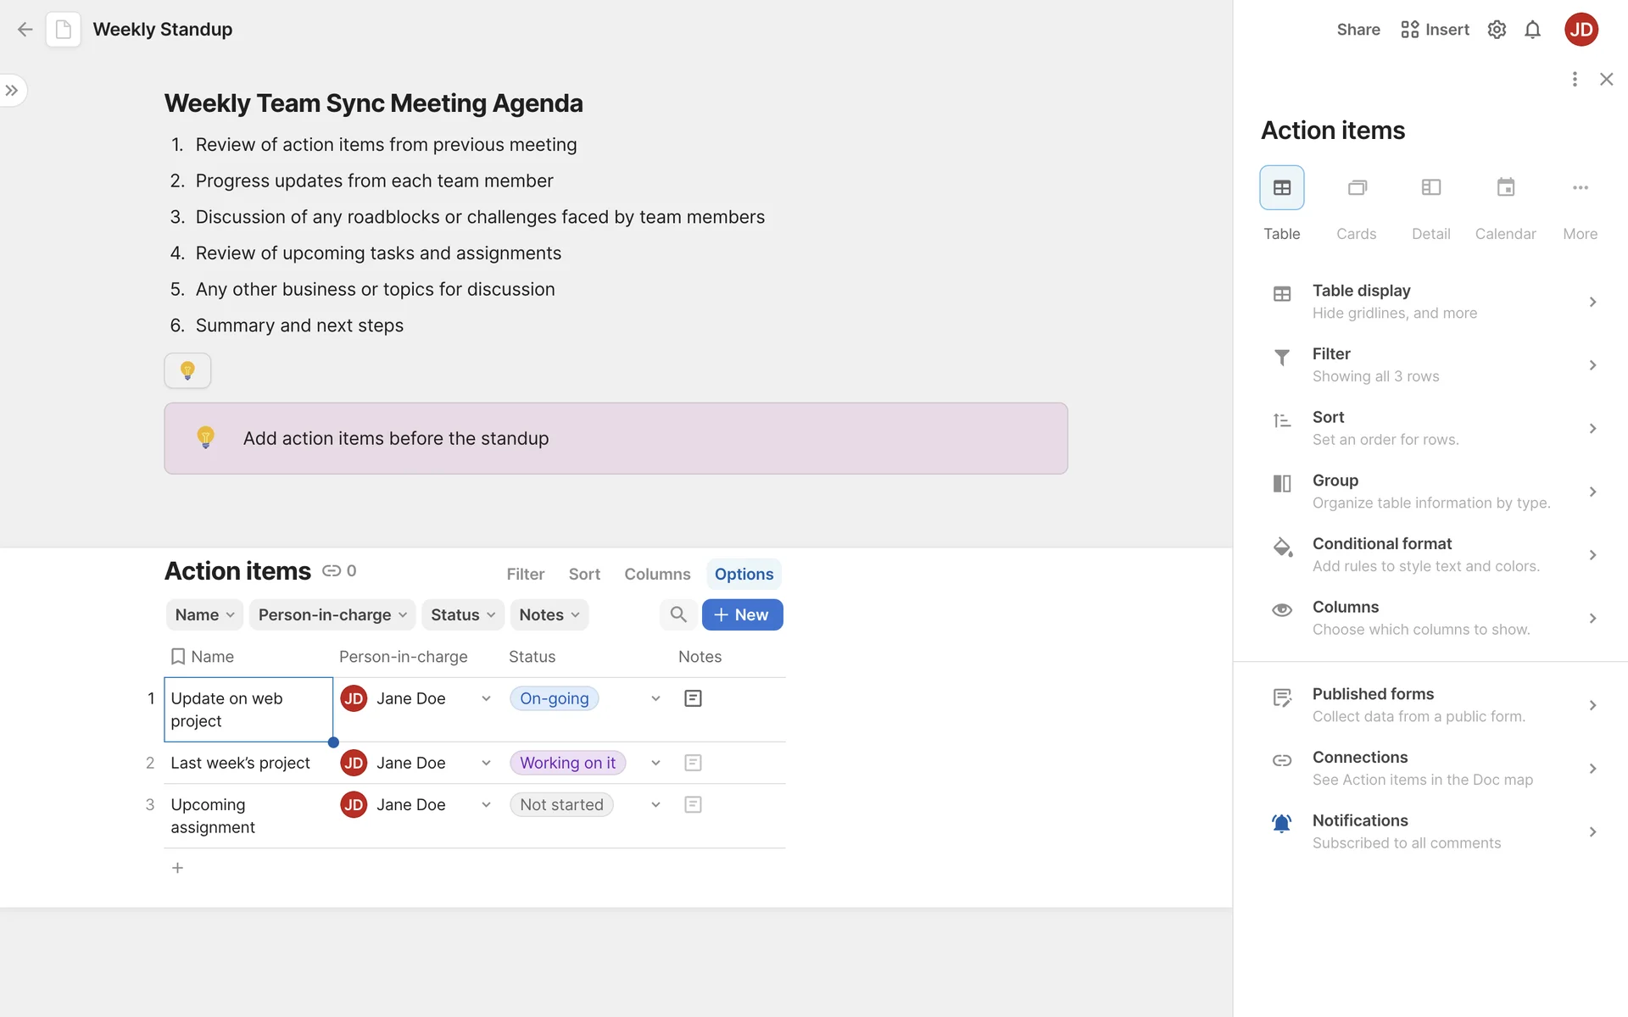Add a row with the plus sign below table
Viewport: 1628px width, 1017px height.
coord(177,868)
